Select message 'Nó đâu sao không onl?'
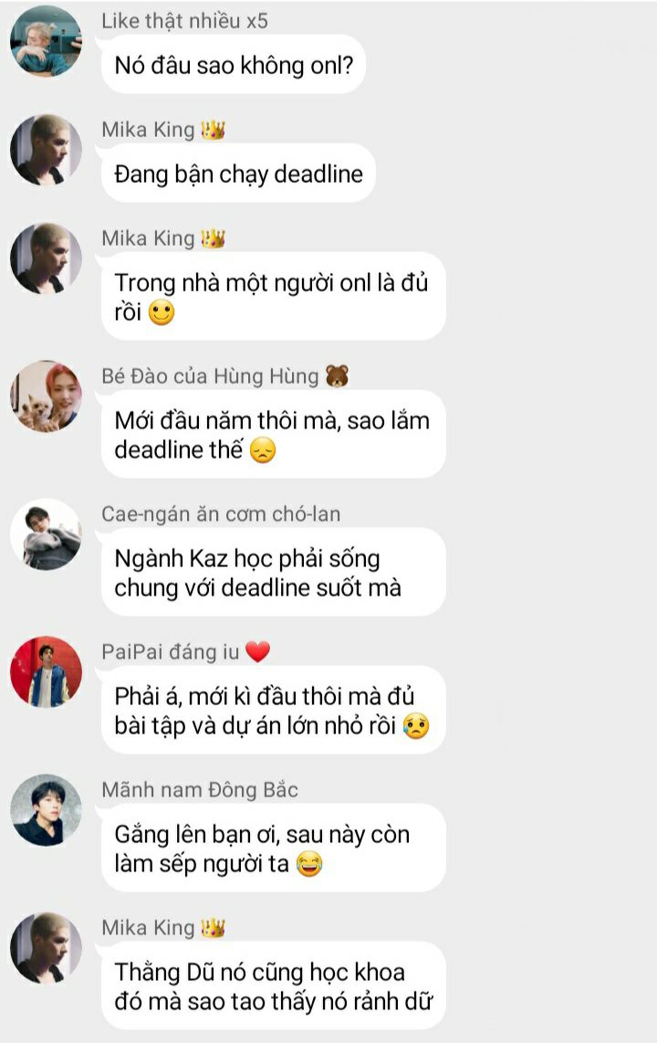 point(234,65)
